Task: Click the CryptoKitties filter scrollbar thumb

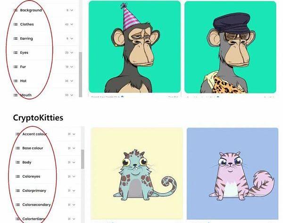Action: 83,159
